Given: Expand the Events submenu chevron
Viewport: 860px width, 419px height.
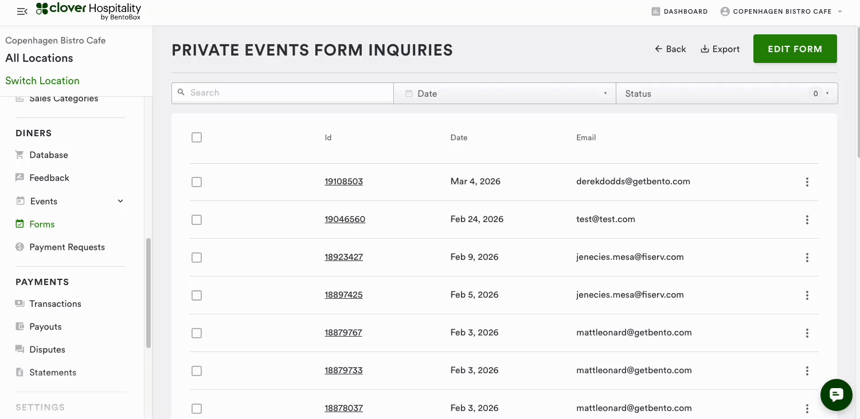Looking at the screenshot, I should point(120,201).
